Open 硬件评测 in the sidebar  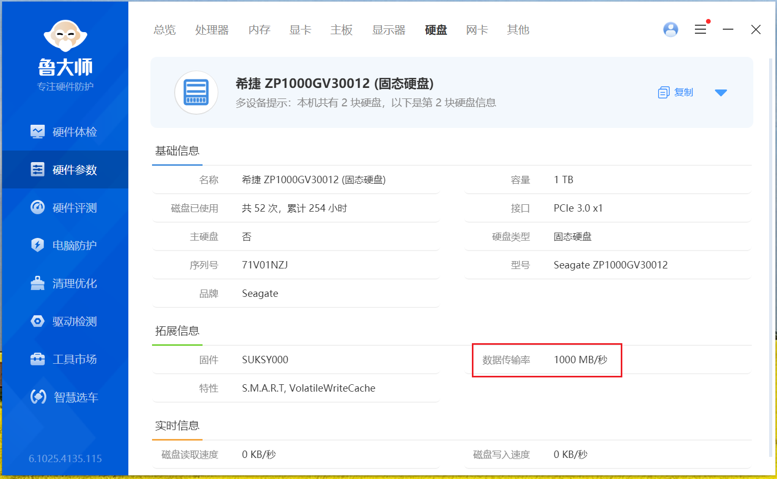pos(65,207)
